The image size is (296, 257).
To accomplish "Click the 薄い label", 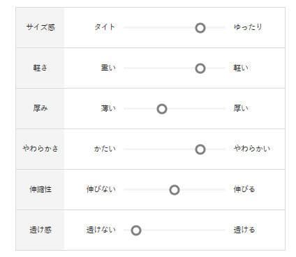I will pos(108,108).
